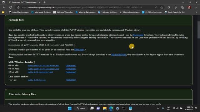The width and height of the screenshot is (200, 112).
Task: Click the chiark.greenend.org.uk address bar
Action: click(82, 7)
